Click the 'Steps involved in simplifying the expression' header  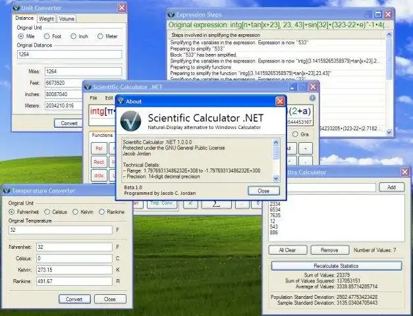[x=275, y=35]
